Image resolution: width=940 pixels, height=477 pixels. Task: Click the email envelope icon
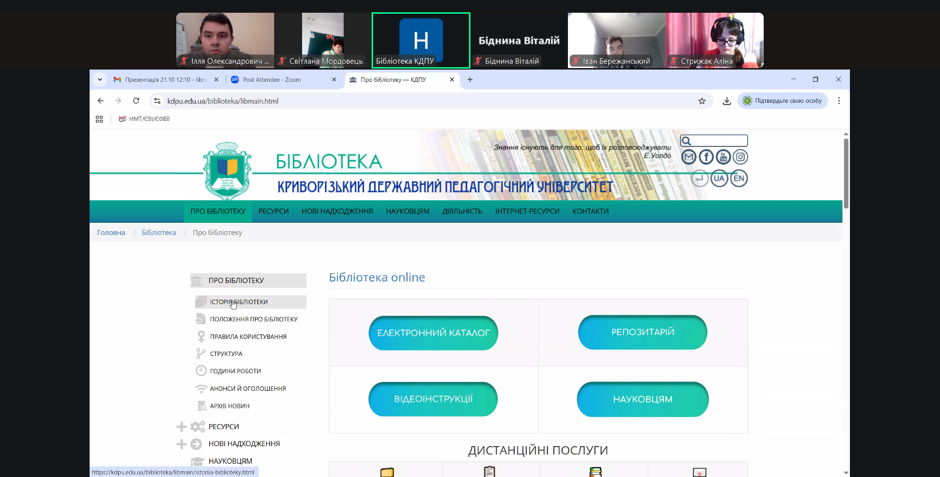[x=689, y=157]
